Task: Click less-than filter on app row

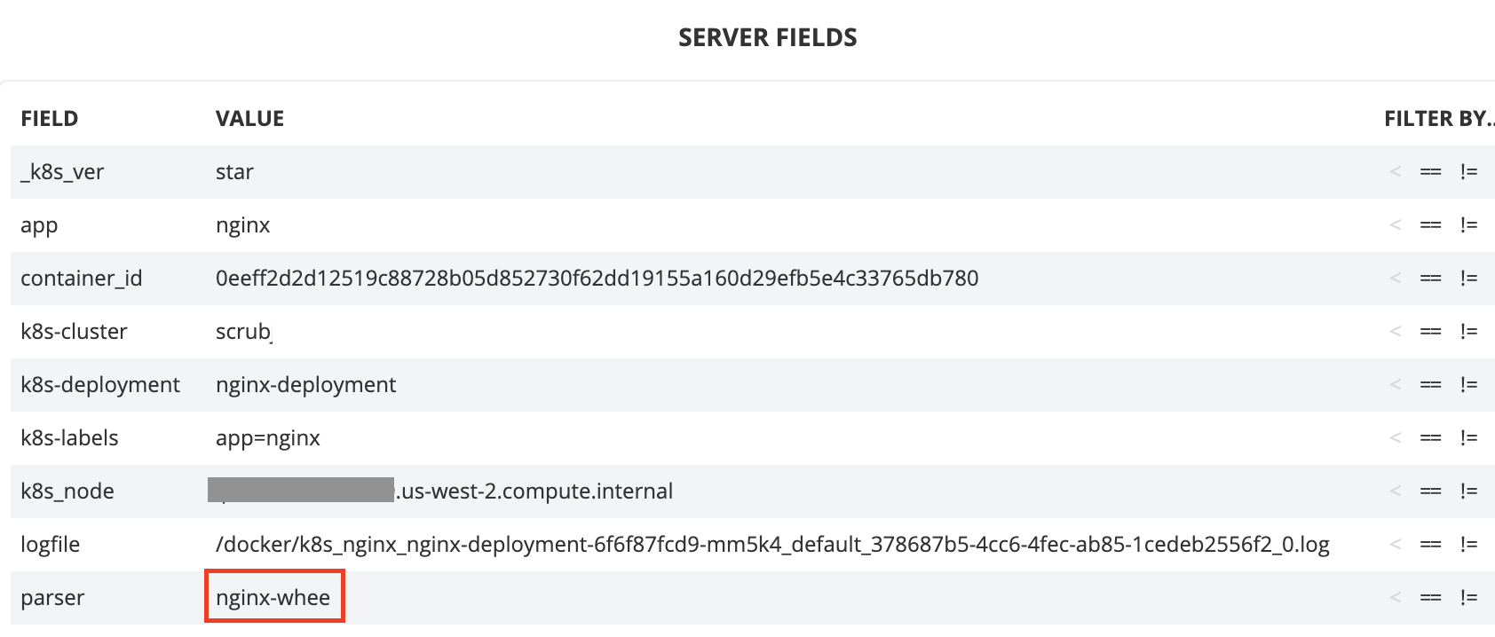Action: 1396,225
